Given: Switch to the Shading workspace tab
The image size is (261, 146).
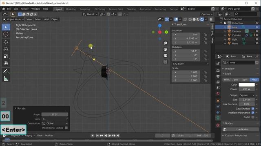Looking at the screenshot, I should (x=131, y=9).
